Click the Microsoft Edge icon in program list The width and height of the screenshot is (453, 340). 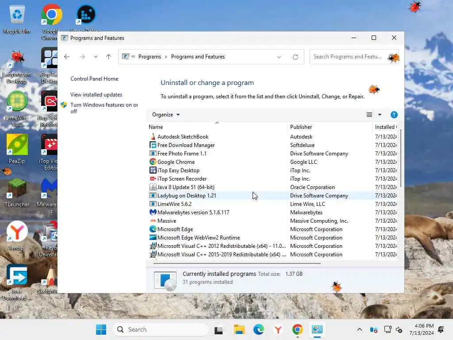click(x=153, y=229)
